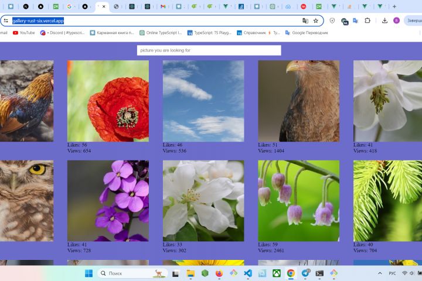Switch to the Gmail tab
Image resolution: width=422 pixels, height=281 pixels.
click(163, 6)
